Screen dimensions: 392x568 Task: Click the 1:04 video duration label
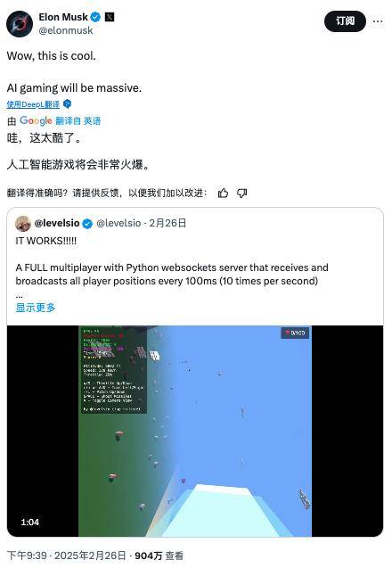29,522
